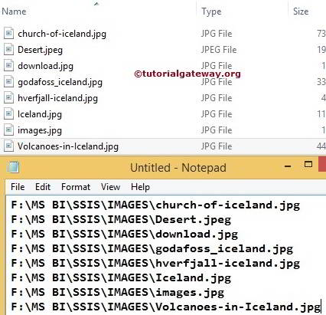Click the JPEG File type of Desert.jpeg
Image resolution: width=326 pixels, height=315 pixels.
point(219,50)
